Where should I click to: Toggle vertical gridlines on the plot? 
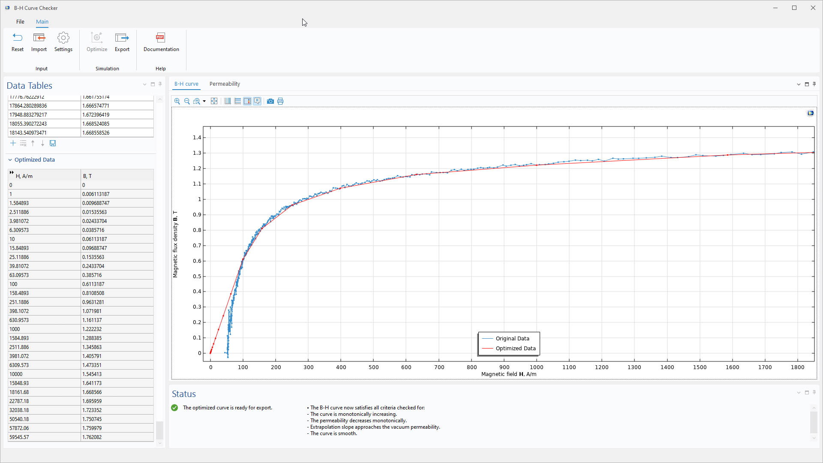[227, 101]
